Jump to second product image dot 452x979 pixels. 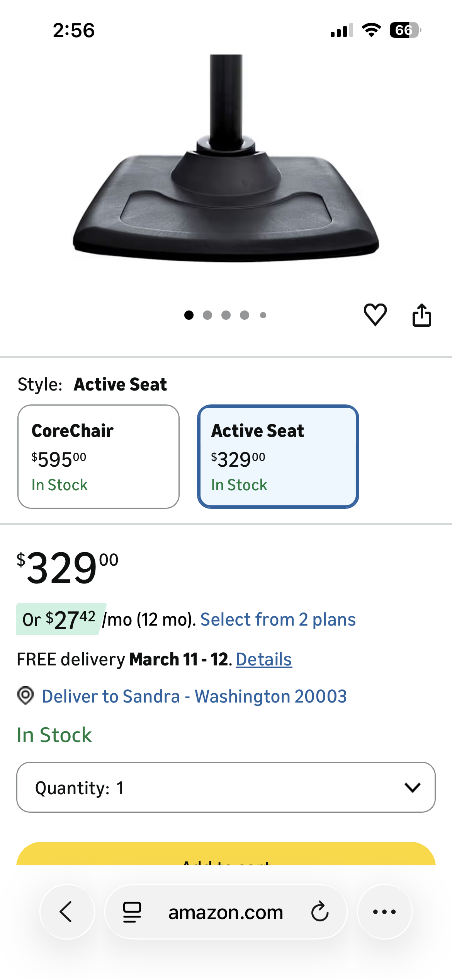(207, 315)
